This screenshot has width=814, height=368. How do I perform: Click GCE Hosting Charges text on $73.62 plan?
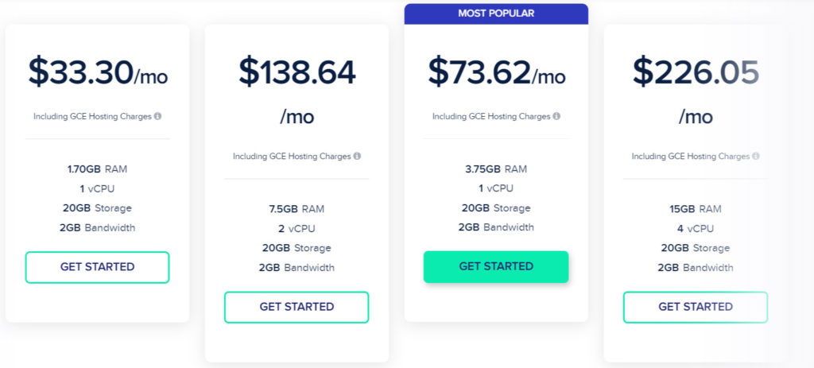point(510,116)
